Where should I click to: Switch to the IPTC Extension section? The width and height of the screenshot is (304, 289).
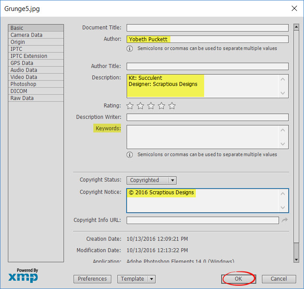[29, 56]
